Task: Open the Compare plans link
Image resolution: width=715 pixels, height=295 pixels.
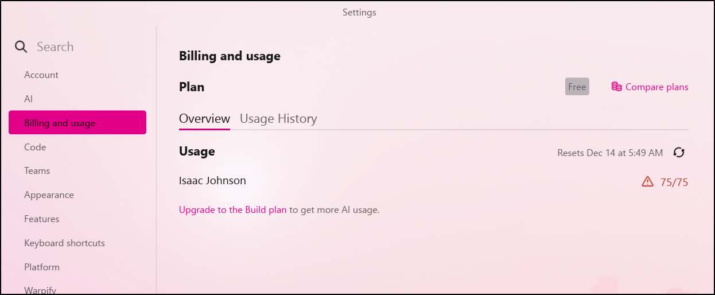Action: pyautogui.click(x=656, y=87)
